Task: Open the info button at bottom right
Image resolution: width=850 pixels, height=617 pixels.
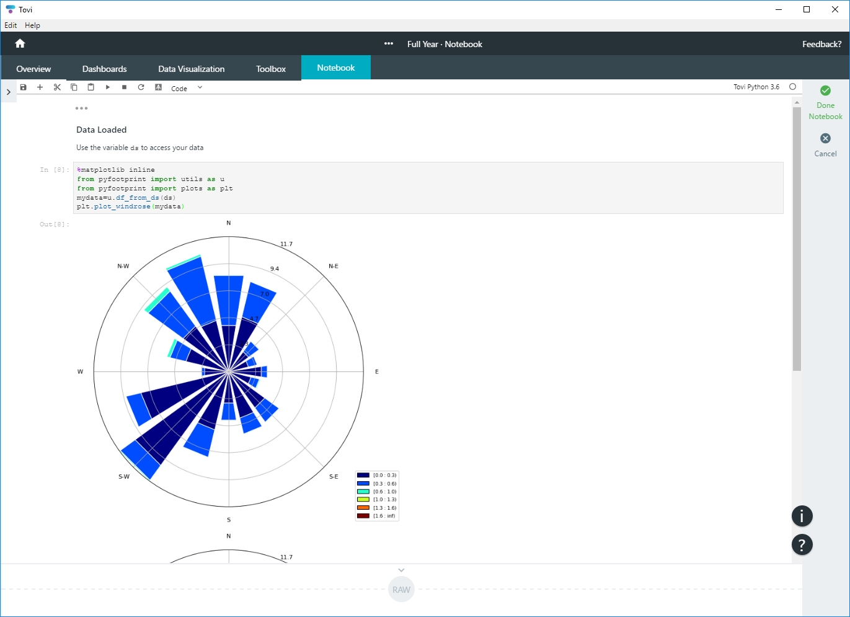Action: pyautogui.click(x=802, y=516)
